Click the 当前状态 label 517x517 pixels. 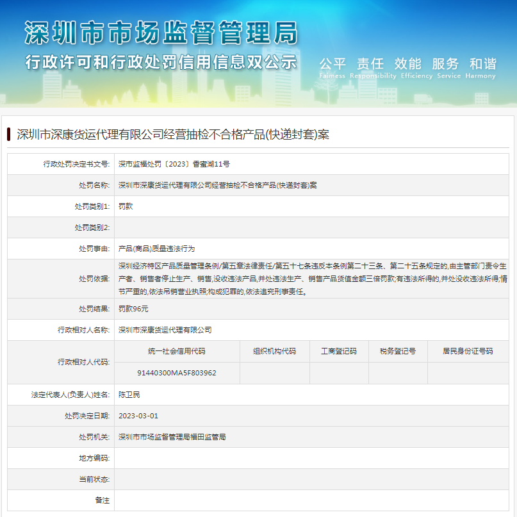click(x=94, y=479)
